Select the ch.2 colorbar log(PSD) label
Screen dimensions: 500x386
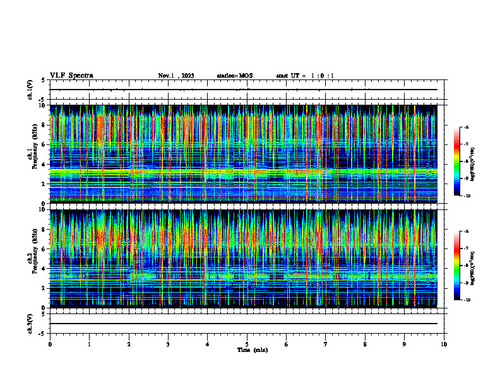click(473, 267)
